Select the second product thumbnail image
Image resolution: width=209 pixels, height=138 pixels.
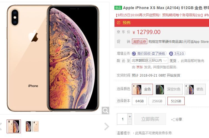coord(32,126)
